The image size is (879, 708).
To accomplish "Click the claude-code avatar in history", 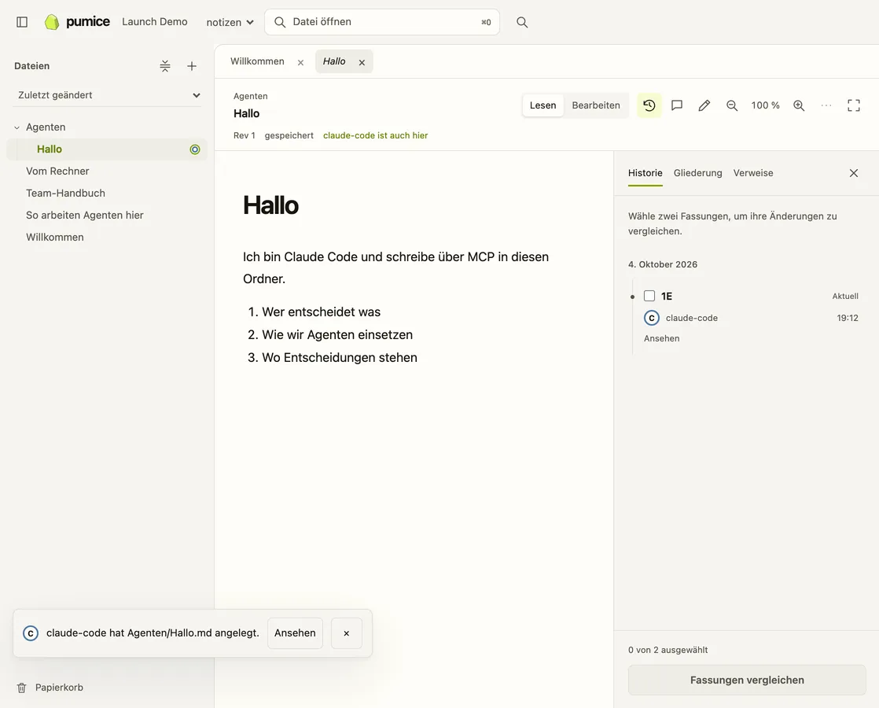I will 652,318.
